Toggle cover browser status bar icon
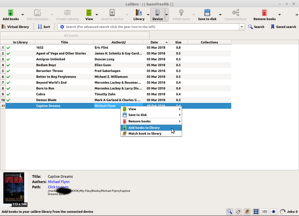 (x=265, y=212)
